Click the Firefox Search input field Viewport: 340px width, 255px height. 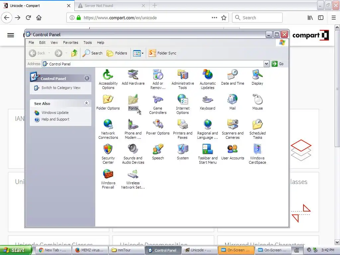point(257,18)
